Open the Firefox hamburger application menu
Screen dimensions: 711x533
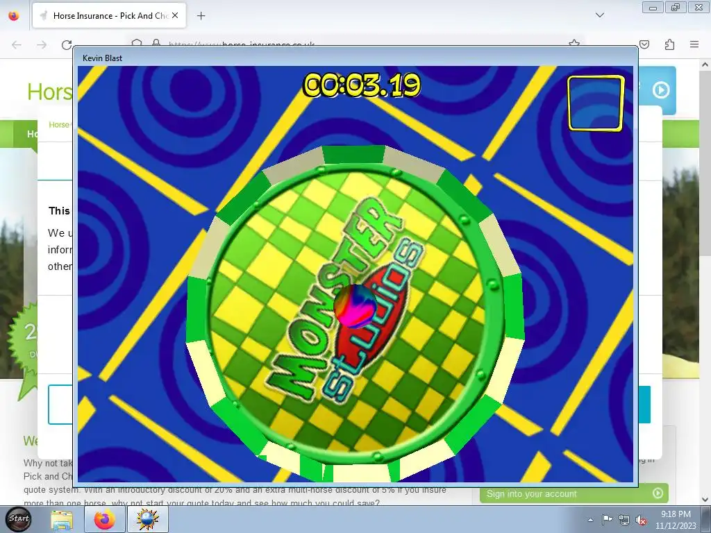point(694,44)
